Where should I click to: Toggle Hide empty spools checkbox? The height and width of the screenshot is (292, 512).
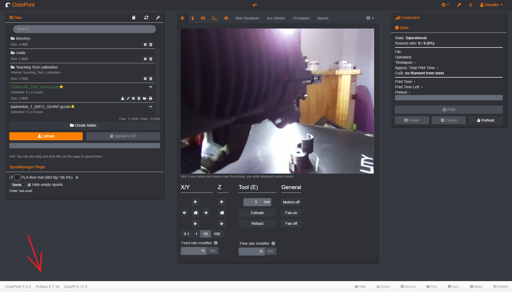pyautogui.click(x=29, y=185)
